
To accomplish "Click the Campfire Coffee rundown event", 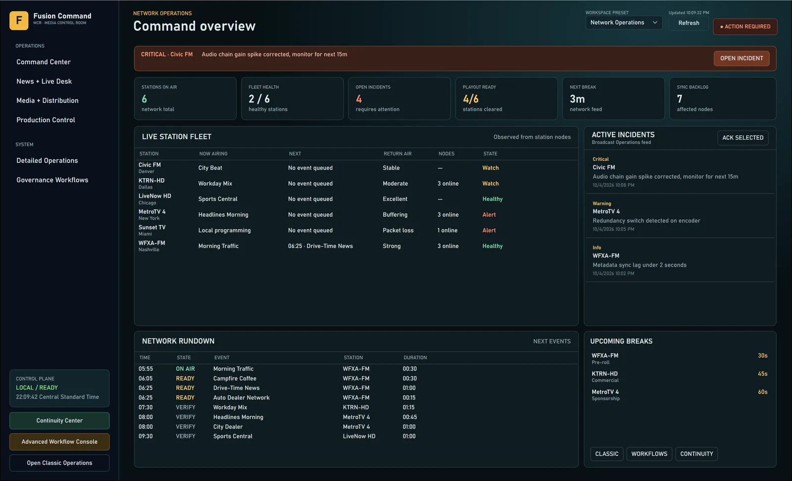I will click(x=356, y=379).
